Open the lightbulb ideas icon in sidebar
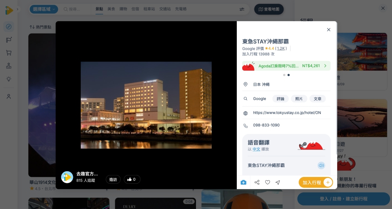The image size is (392, 209). [9, 79]
